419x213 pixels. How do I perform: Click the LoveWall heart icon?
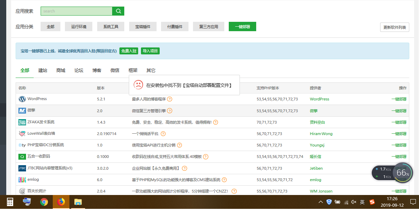[x=22, y=134]
